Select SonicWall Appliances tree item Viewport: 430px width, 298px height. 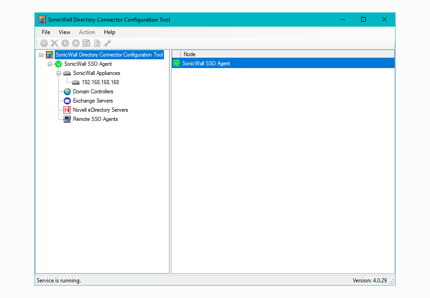96,73
